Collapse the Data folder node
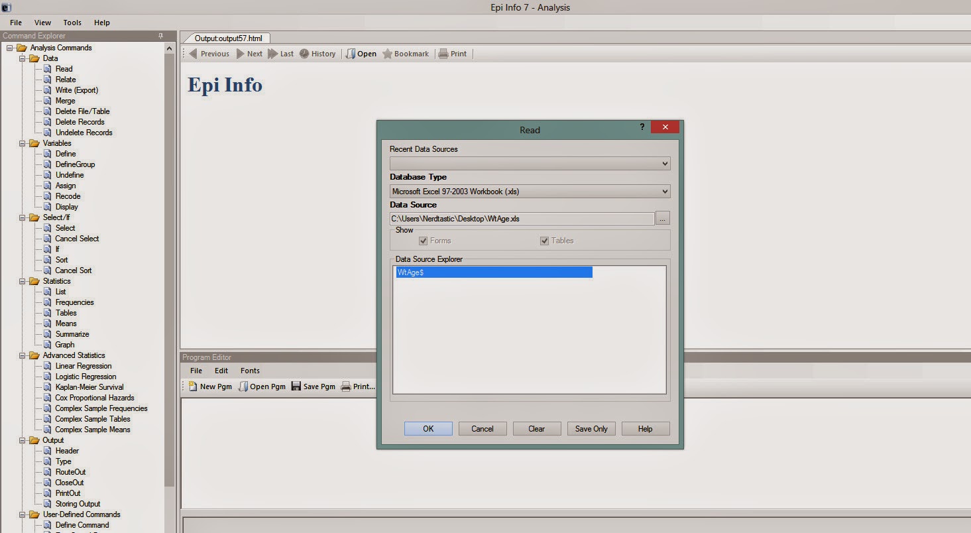The image size is (971, 533). point(23,58)
